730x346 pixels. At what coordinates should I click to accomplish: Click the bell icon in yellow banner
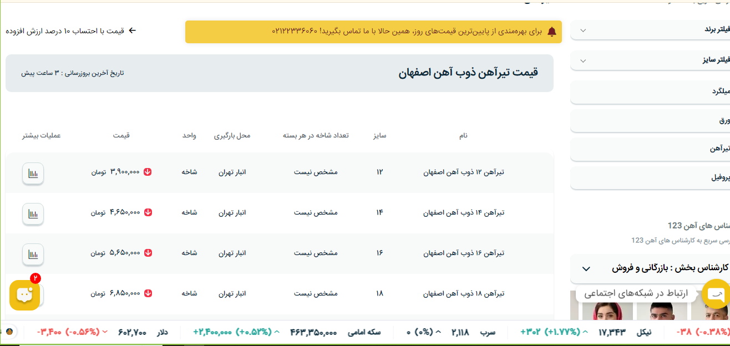tap(551, 32)
